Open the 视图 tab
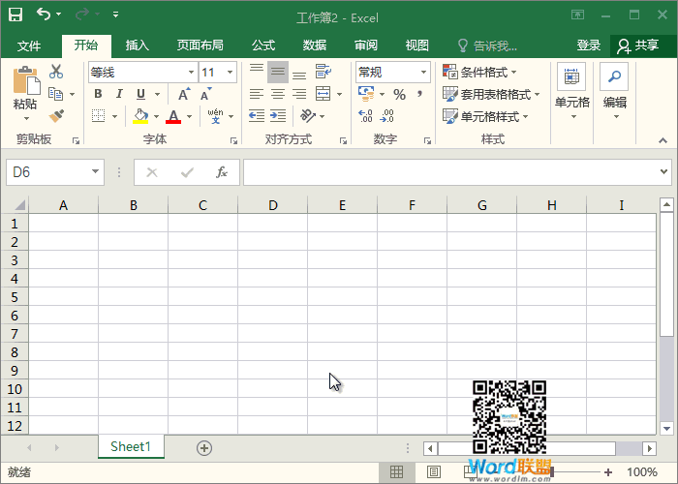 [417, 45]
